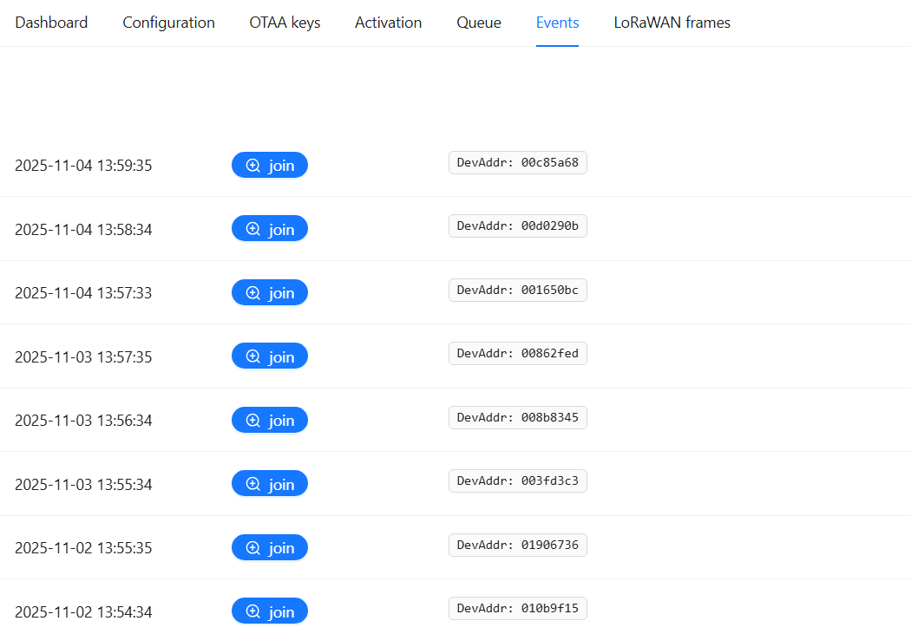The image size is (911, 634).
Task: Click magnifier icon on 13:55:34 join event
Action: (253, 484)
